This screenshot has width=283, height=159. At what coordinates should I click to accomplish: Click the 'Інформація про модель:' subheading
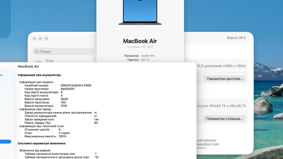point(37,82)
